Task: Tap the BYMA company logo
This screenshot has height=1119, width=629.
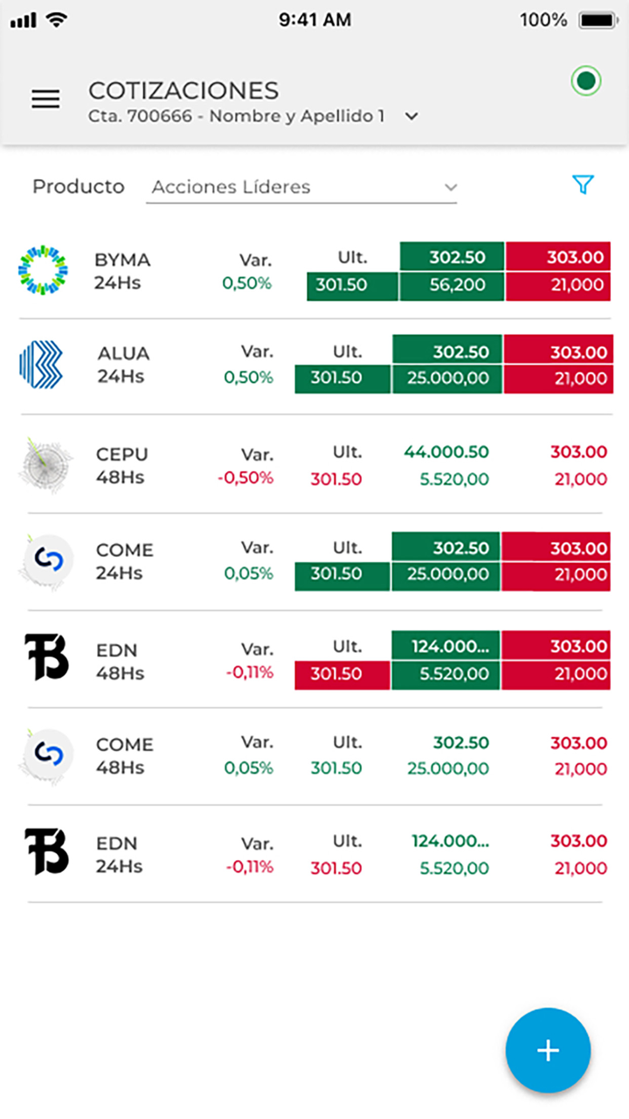Action: coord(43,271)
